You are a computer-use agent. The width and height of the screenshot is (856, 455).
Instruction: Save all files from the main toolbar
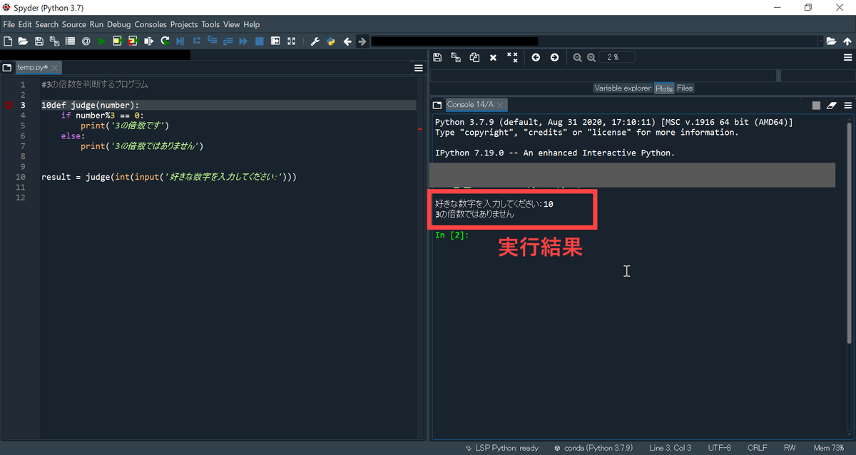[x=54, y=41]
